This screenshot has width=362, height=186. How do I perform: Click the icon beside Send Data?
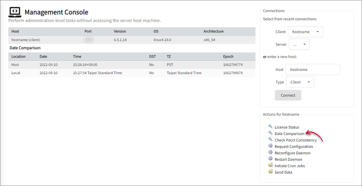(270, 172)
